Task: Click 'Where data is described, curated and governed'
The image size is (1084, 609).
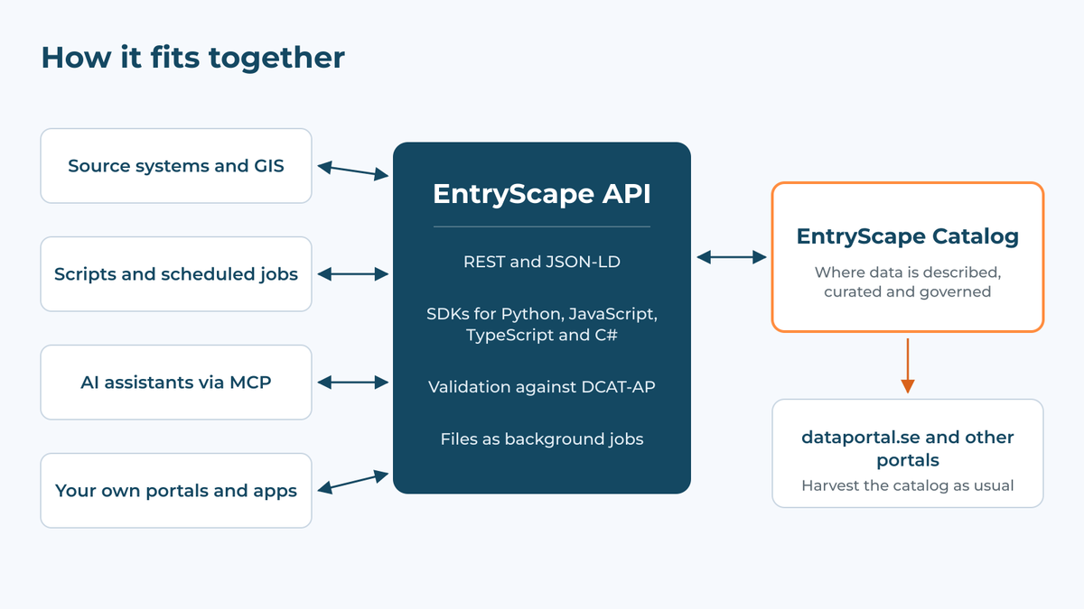Action: [x=908, y=281]
